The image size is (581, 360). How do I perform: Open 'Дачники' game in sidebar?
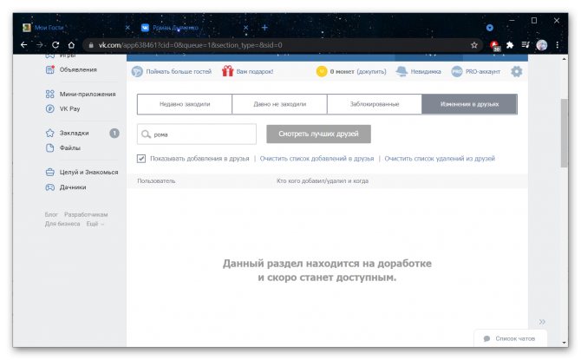[73, 187]
